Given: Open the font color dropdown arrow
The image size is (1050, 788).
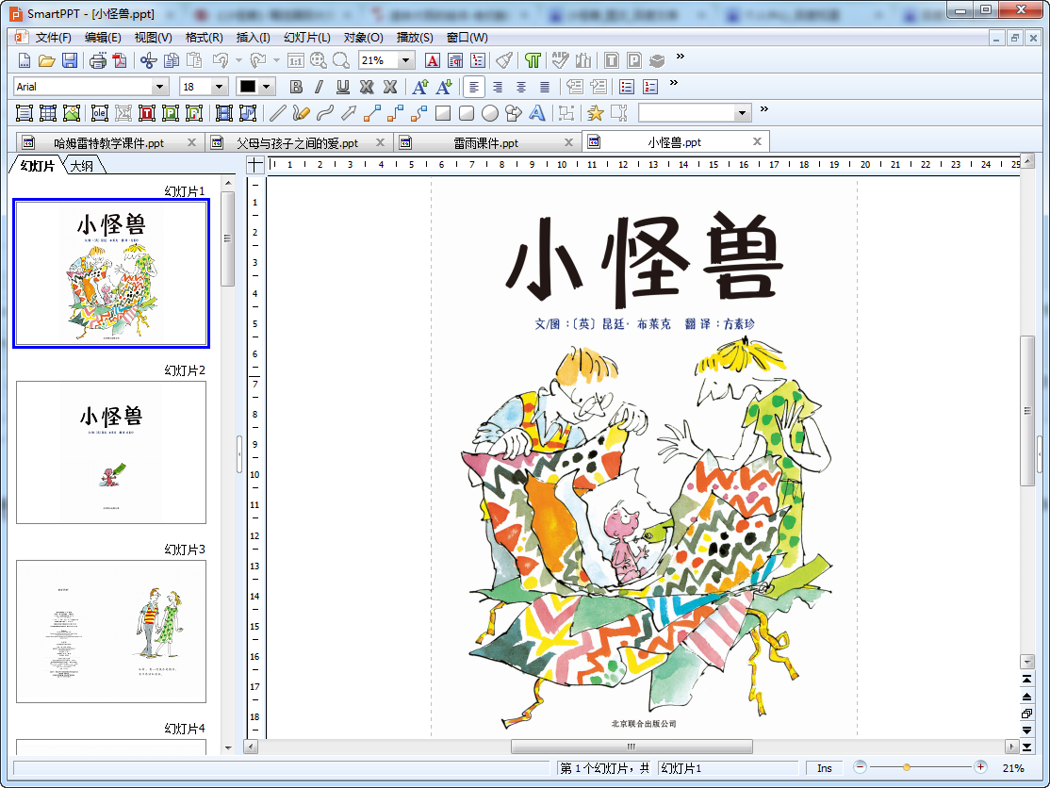Looking at the screenshot, I should click(267, 87).
